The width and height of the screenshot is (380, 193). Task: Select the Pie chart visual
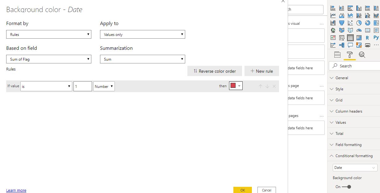[359, 23]
